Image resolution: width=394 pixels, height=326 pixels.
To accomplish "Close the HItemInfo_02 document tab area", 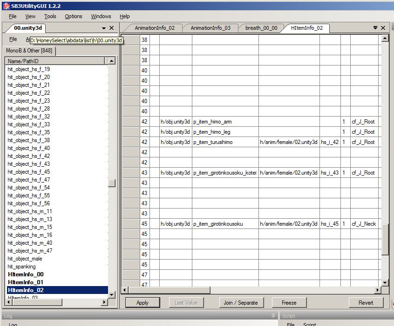I will point(383,28).
